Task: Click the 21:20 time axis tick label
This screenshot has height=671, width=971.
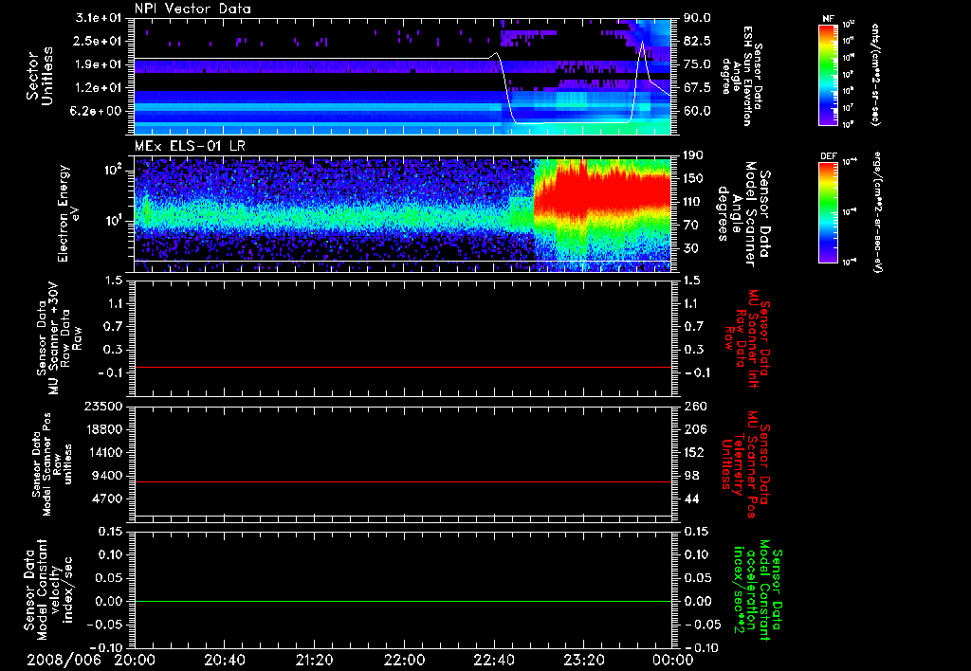Action: pos(314,659)
